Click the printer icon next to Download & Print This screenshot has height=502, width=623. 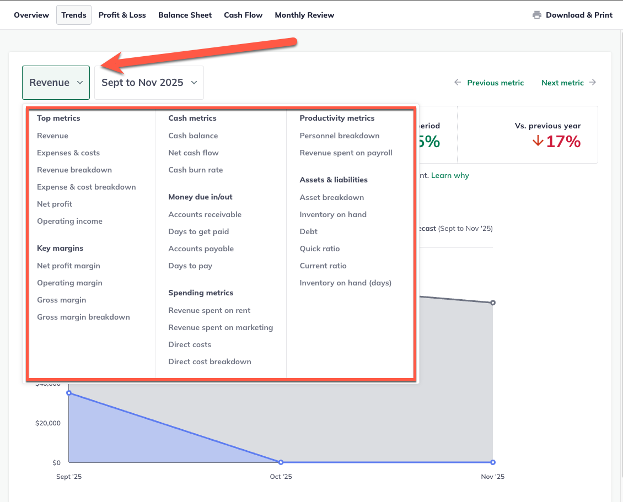pyautogui.click(x=536, y=15)
